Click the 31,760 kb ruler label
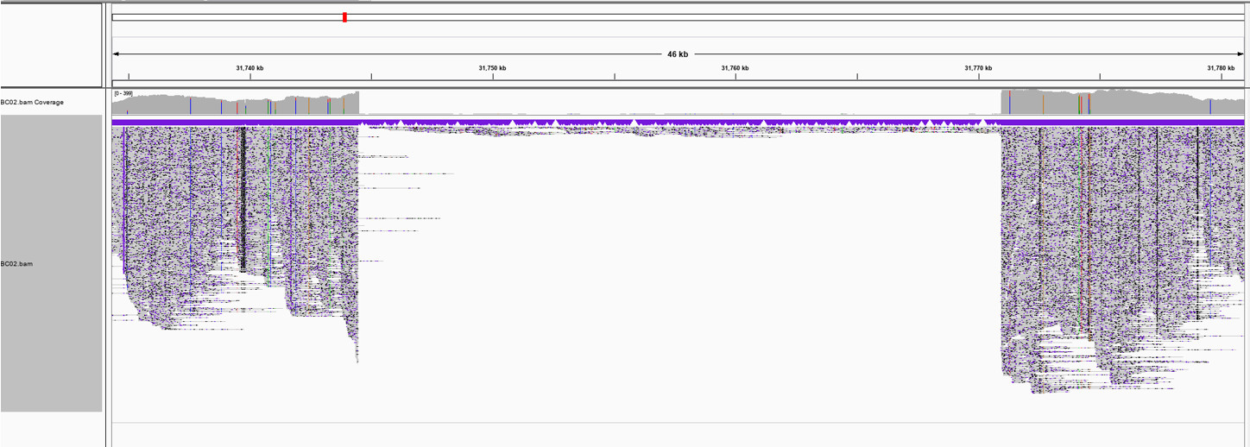 [735, 68]
